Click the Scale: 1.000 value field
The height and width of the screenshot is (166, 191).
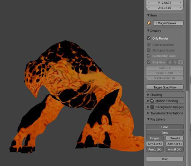point(165,73)
